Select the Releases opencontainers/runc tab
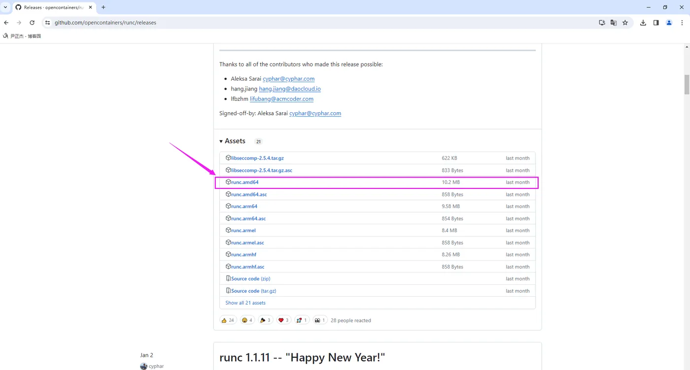The height and width of the screenshot is (370, 690). pyautogui.click(x=54, y=7)
